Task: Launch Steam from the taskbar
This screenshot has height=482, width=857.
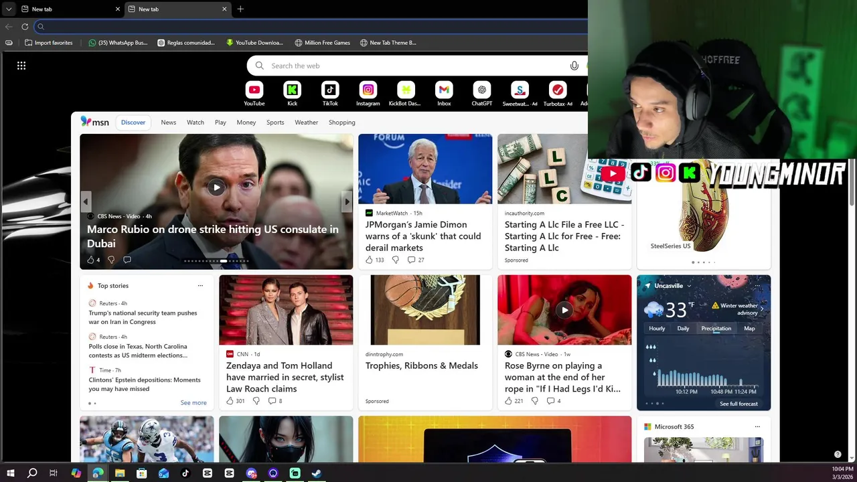Action: pyautogui.click(x=317, y=473)
